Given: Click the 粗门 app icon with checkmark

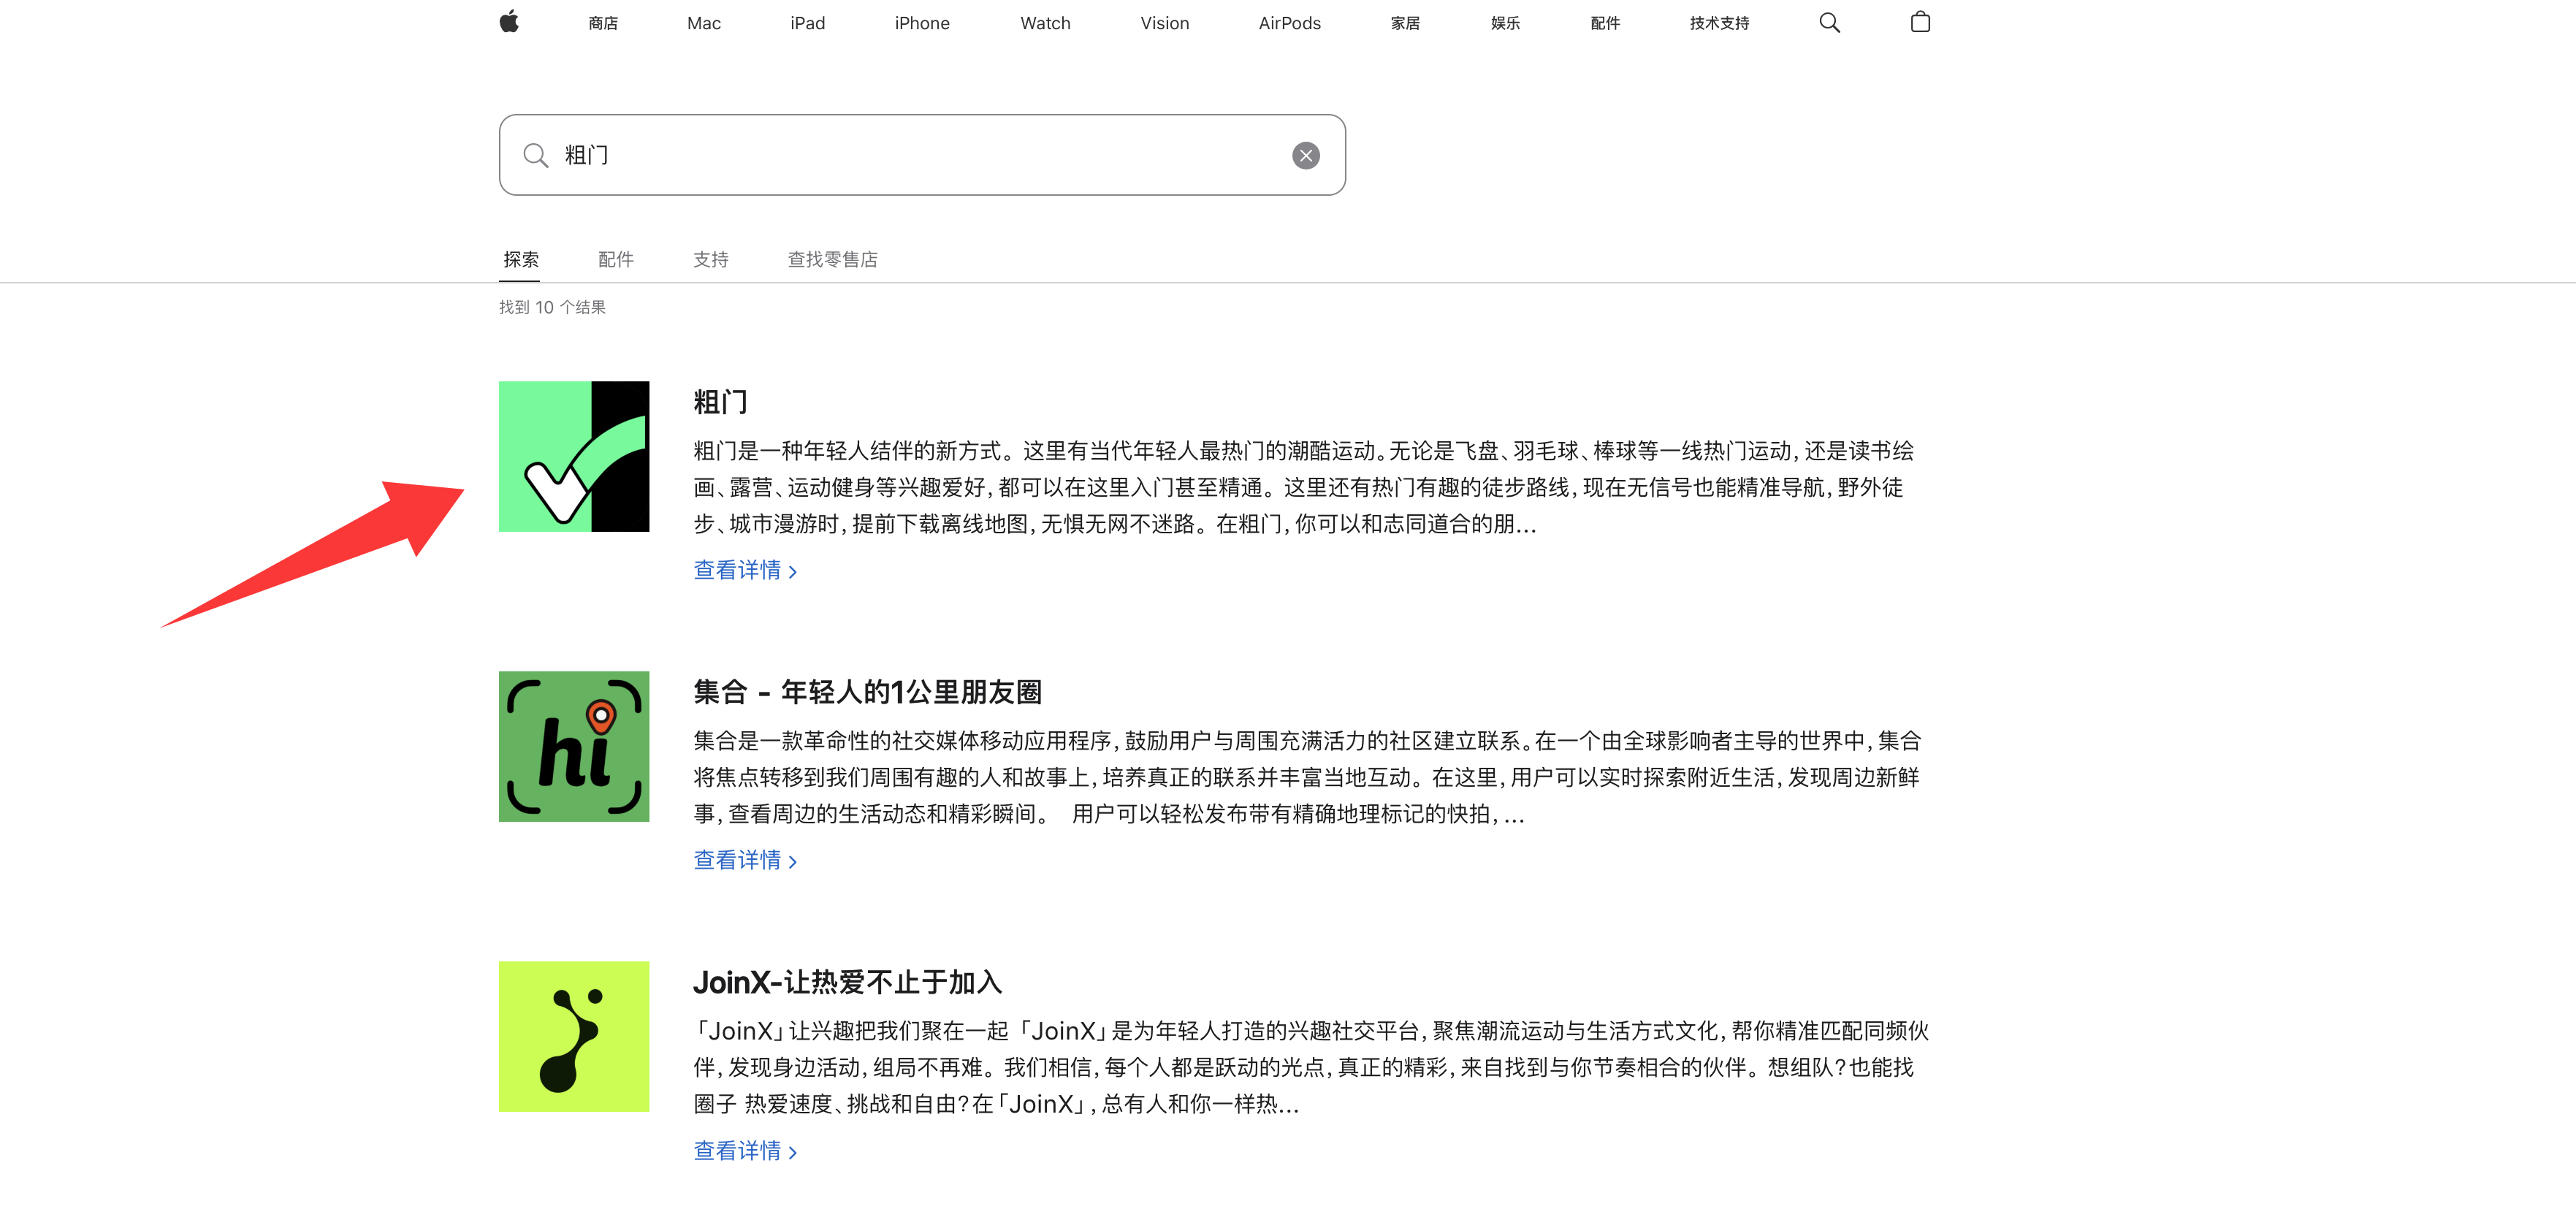Looking at the screenshot, I should click(x=574, y=456).
